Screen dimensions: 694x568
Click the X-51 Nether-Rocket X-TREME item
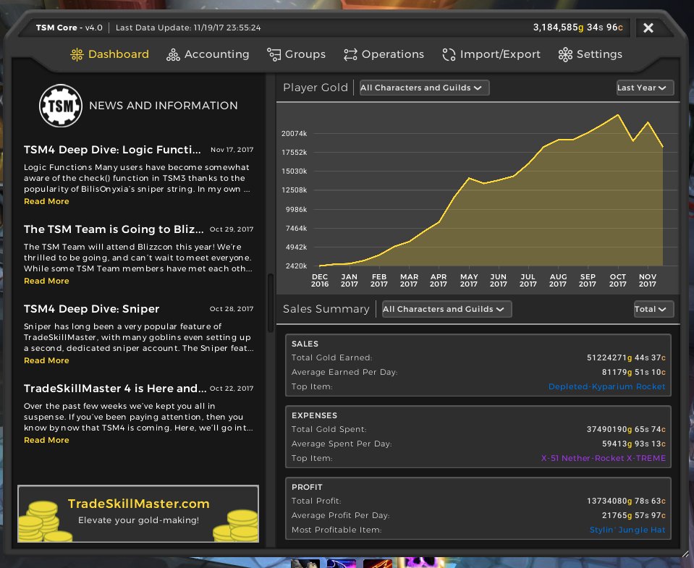click(604, 458)
